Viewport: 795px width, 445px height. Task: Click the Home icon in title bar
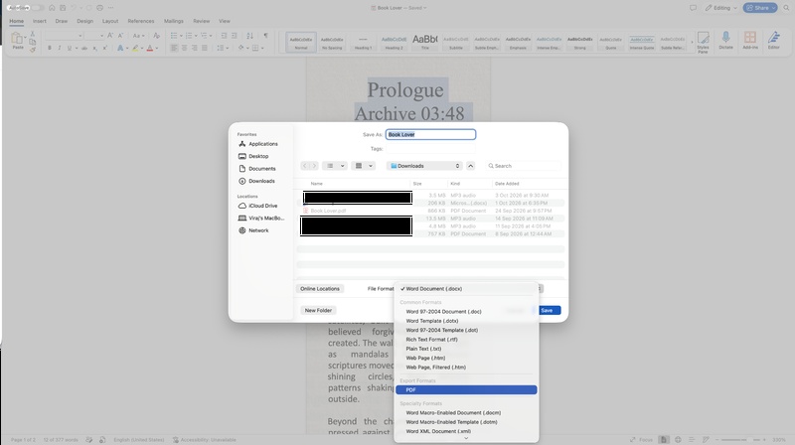(52, 8)
